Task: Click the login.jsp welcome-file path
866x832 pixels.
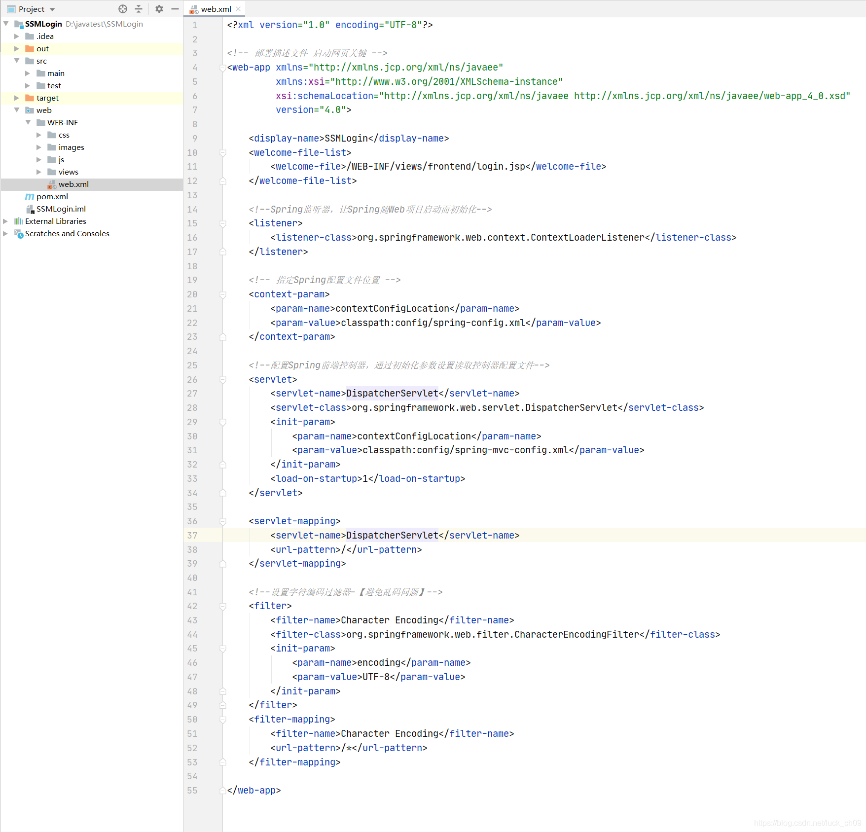Action: [436, 166]
